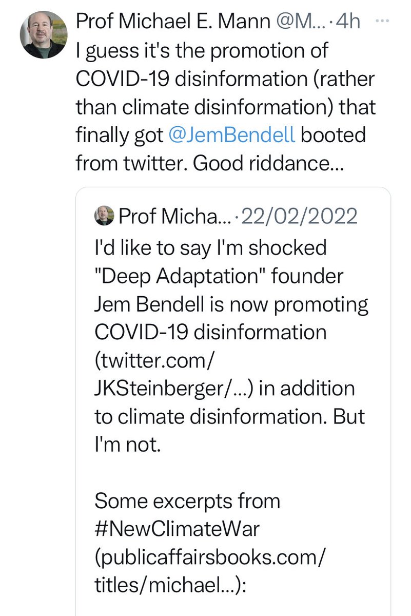Open the quoted tweet at "I'd like to say I'm shocked"
411x616 pixels.
click(x=211, y=248)
